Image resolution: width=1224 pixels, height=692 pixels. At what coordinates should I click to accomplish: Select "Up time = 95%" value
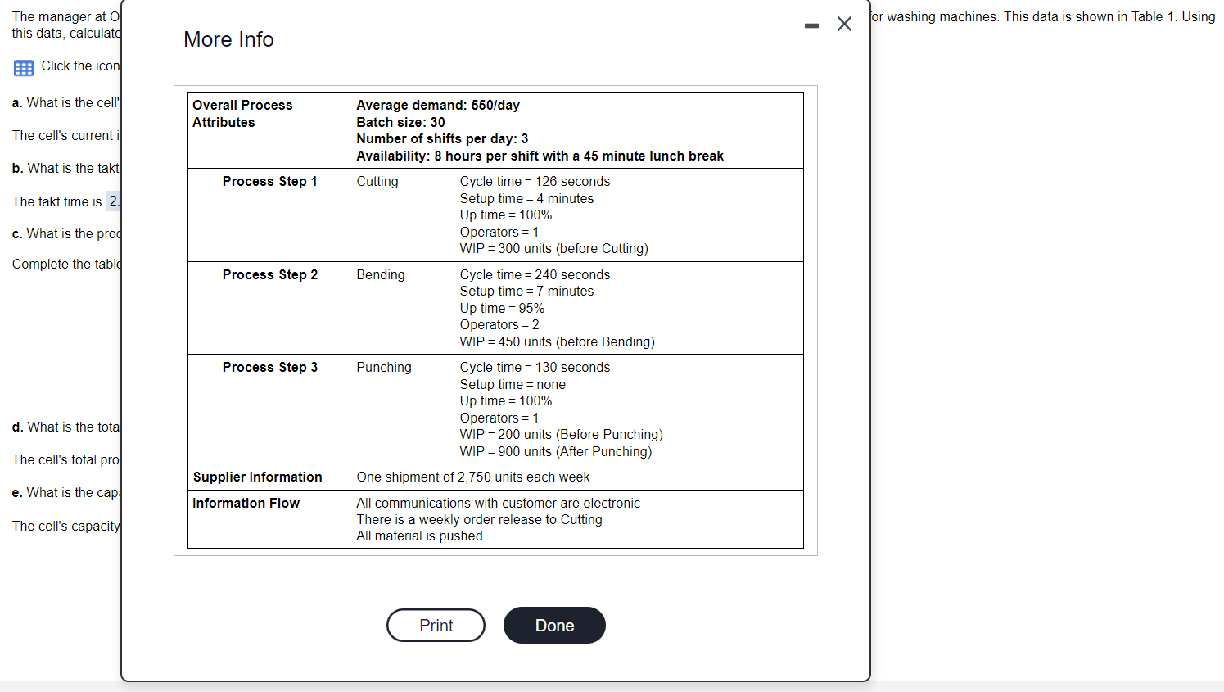[502, 308]
